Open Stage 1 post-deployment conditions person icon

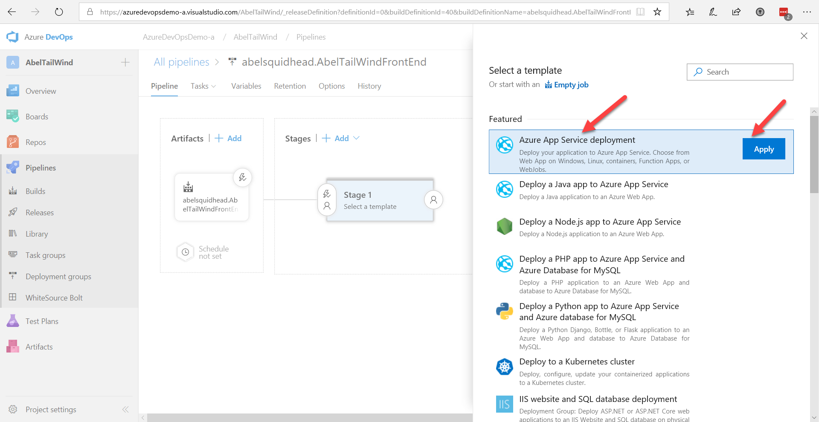433,199
